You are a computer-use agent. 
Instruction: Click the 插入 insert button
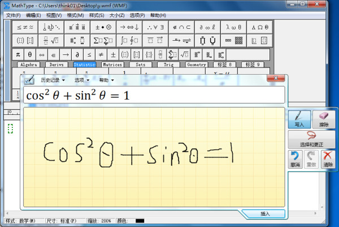pos(265,214)
